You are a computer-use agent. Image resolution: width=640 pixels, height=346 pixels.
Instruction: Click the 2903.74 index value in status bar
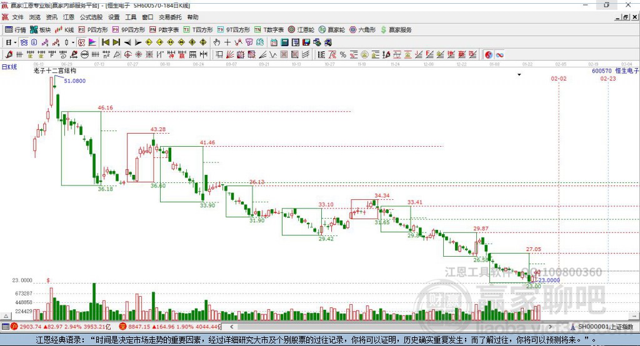click(x=30, y=327)
